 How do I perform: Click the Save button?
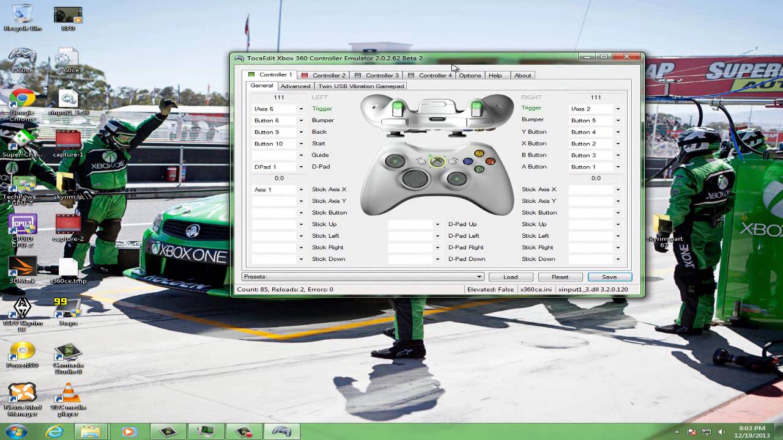pyautogui.click(x=609, y=277)
